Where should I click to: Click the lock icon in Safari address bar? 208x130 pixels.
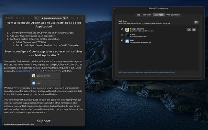43,18
